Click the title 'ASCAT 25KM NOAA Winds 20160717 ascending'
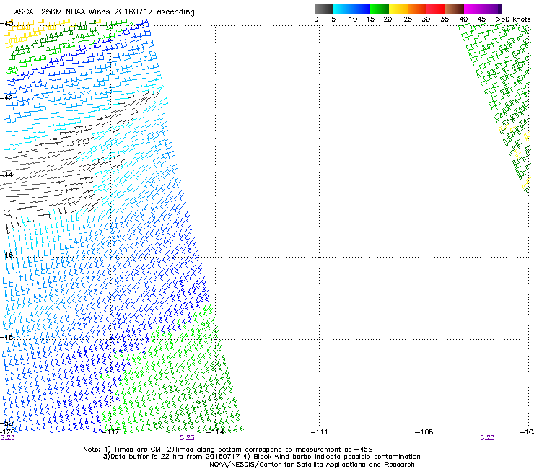Image resolution: width=534 pixels, height=469 pixels. pos(104,12)
